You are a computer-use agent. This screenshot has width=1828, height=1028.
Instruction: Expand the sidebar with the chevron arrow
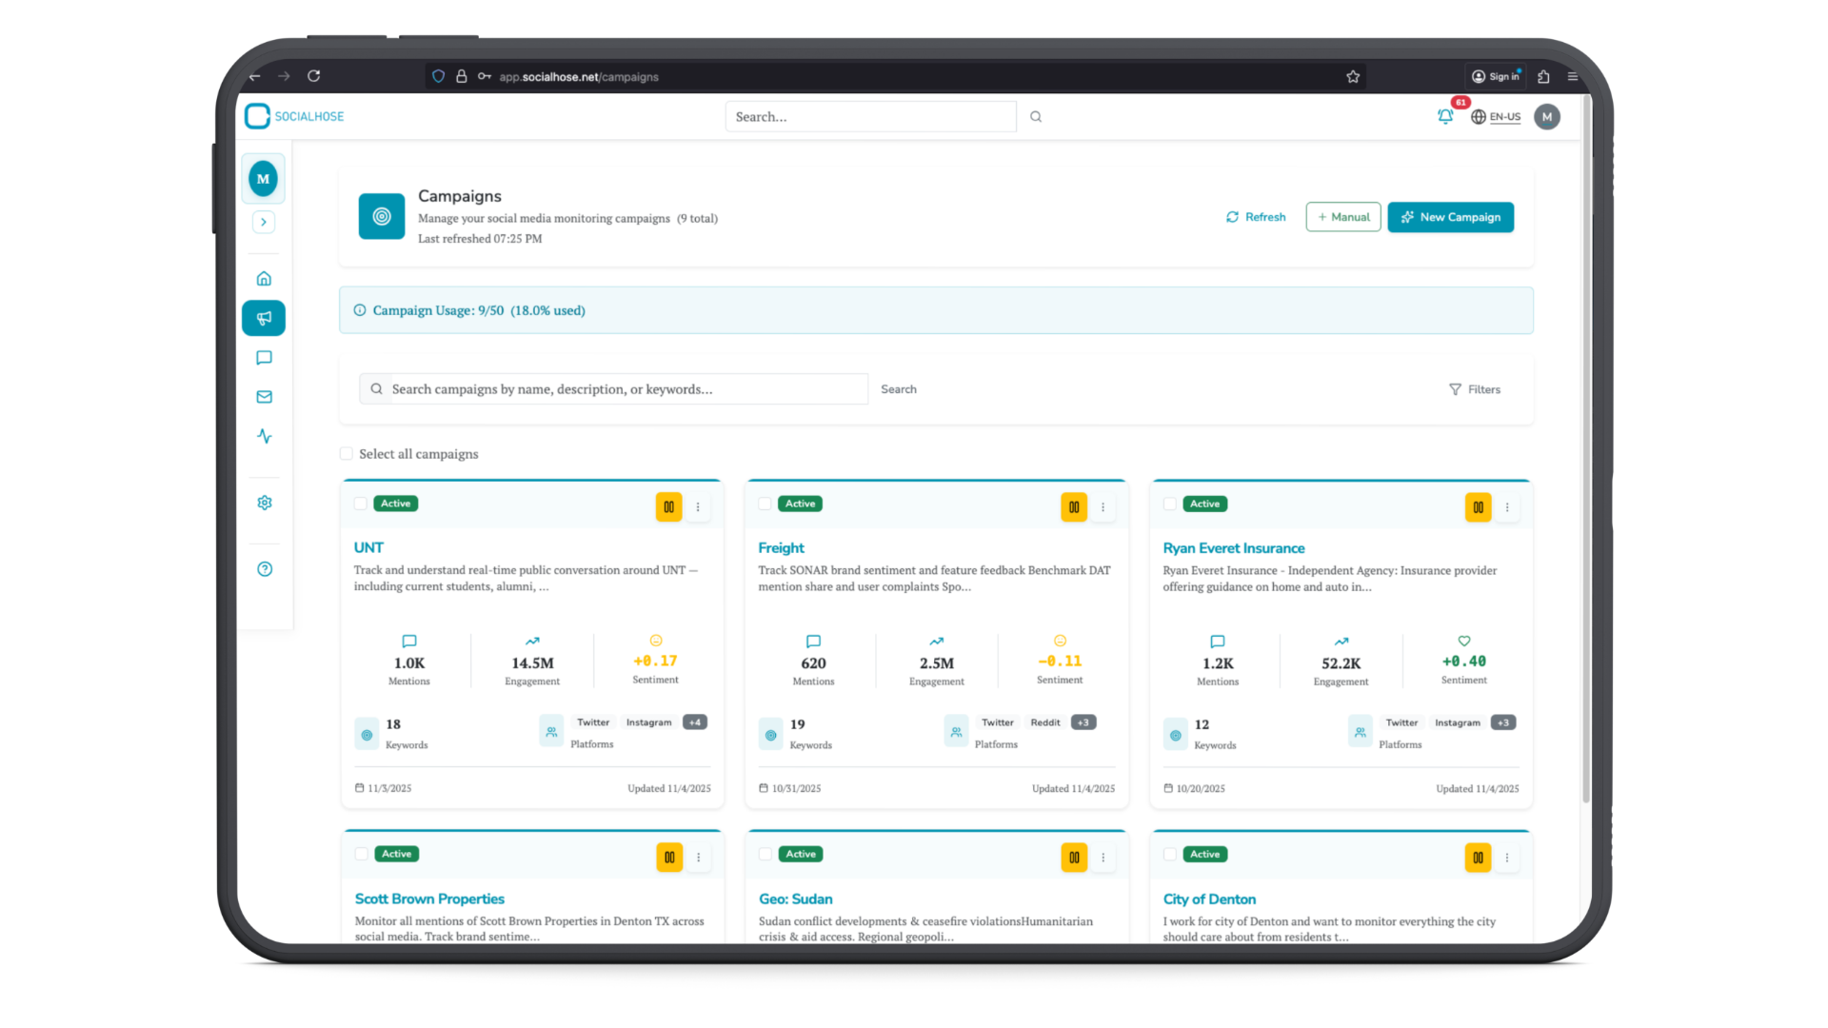click(264, 222)
